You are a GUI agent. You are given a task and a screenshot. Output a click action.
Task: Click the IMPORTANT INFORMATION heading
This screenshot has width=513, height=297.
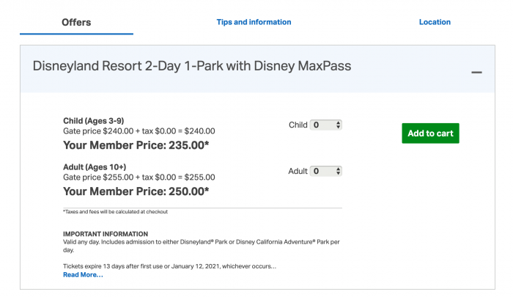[107, 234]
